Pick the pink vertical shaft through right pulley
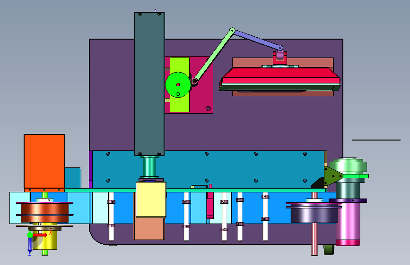The width and height of the screenshot is (410, 265). coord(314,239)
